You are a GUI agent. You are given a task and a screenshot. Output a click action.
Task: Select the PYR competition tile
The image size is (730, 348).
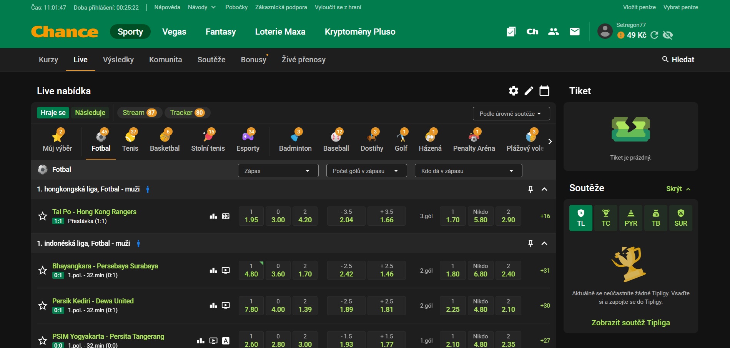pyautogui.click(x=631, y=218)
